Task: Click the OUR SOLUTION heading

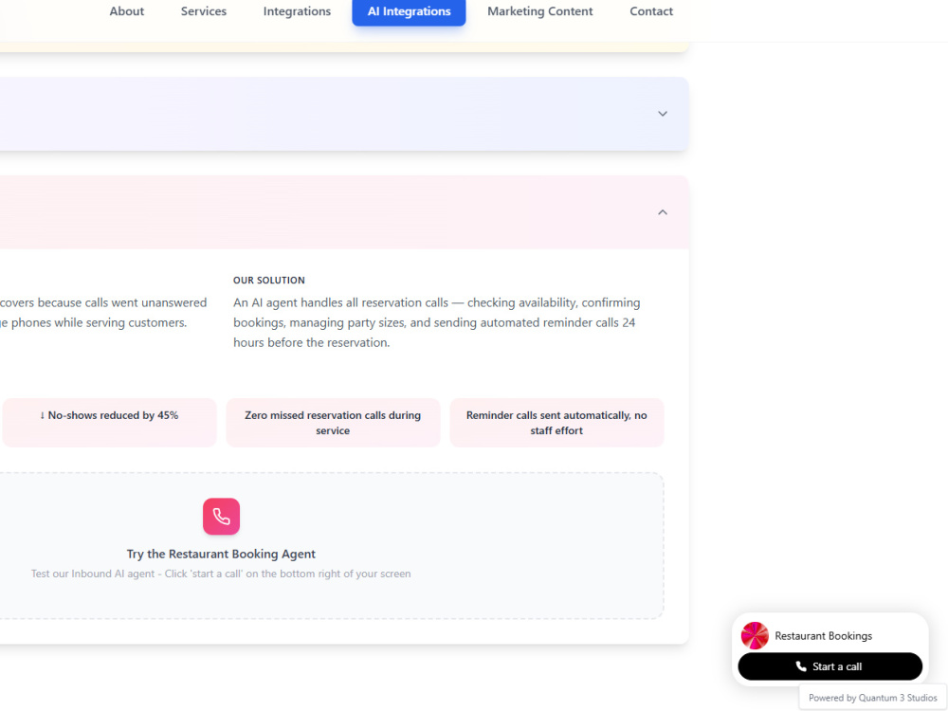Action: pyautogui.click(x=269, y=280)
